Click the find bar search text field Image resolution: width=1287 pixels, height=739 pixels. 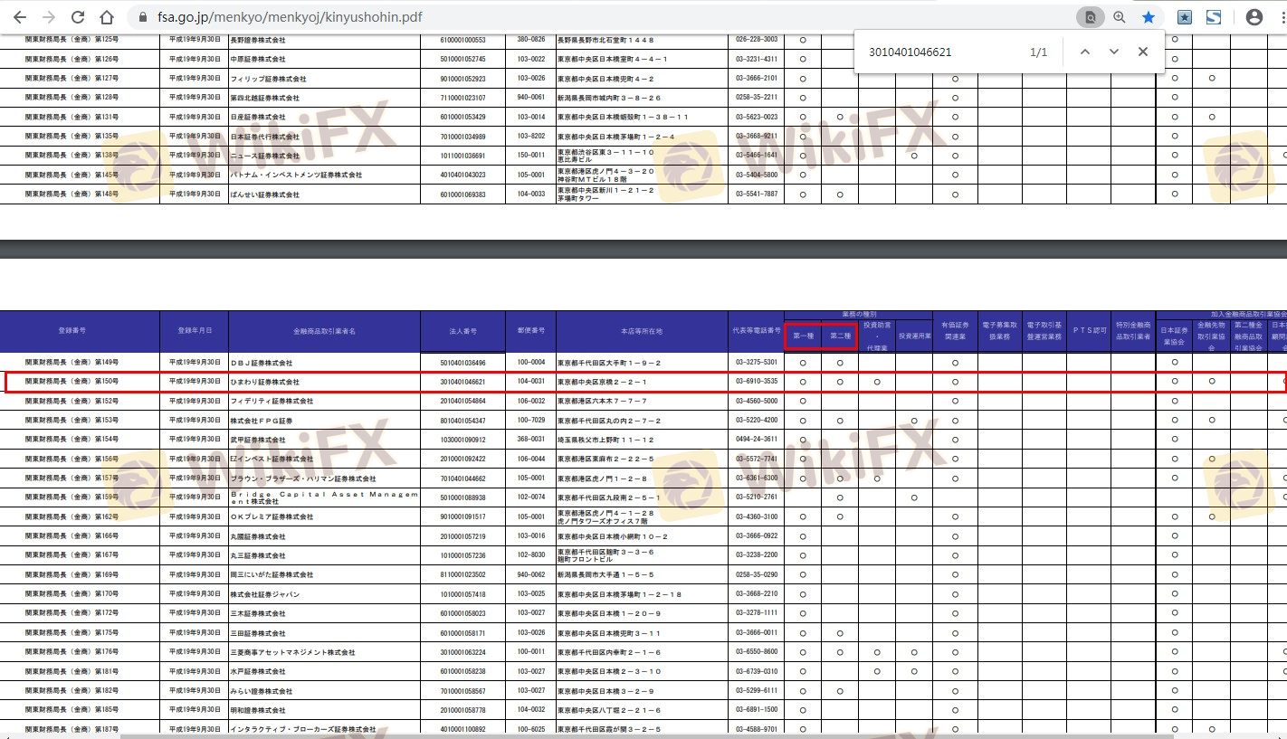point(941,52)
